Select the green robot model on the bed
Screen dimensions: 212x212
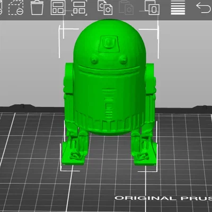[x=110, y=92]
